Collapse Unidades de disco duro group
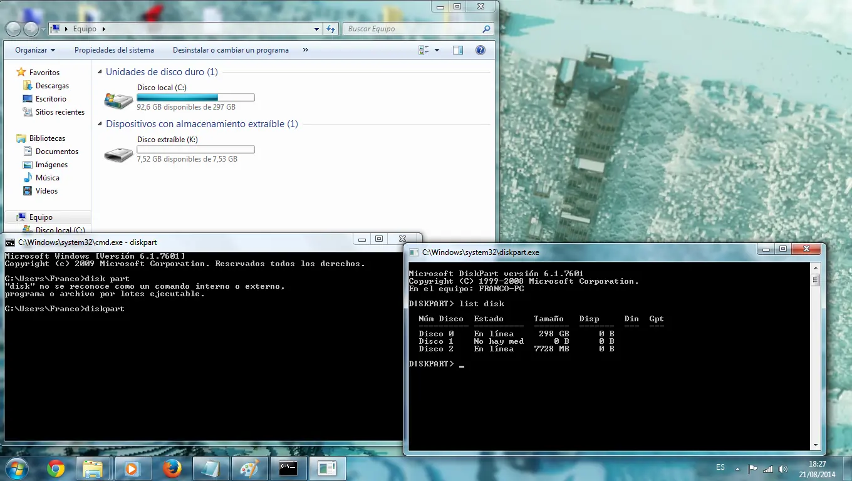Viewport: 852px width, 481px height. (x=100, y=73)
